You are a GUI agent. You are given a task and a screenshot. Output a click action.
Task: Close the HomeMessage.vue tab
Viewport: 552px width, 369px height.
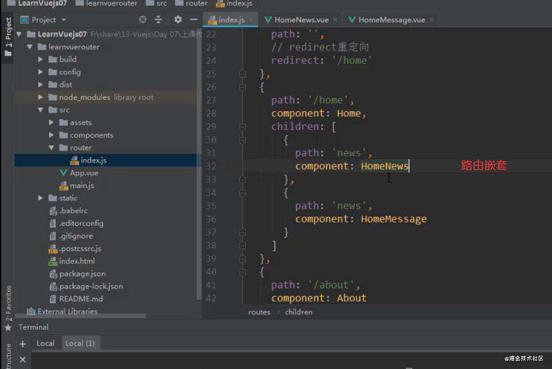(431, 20)
